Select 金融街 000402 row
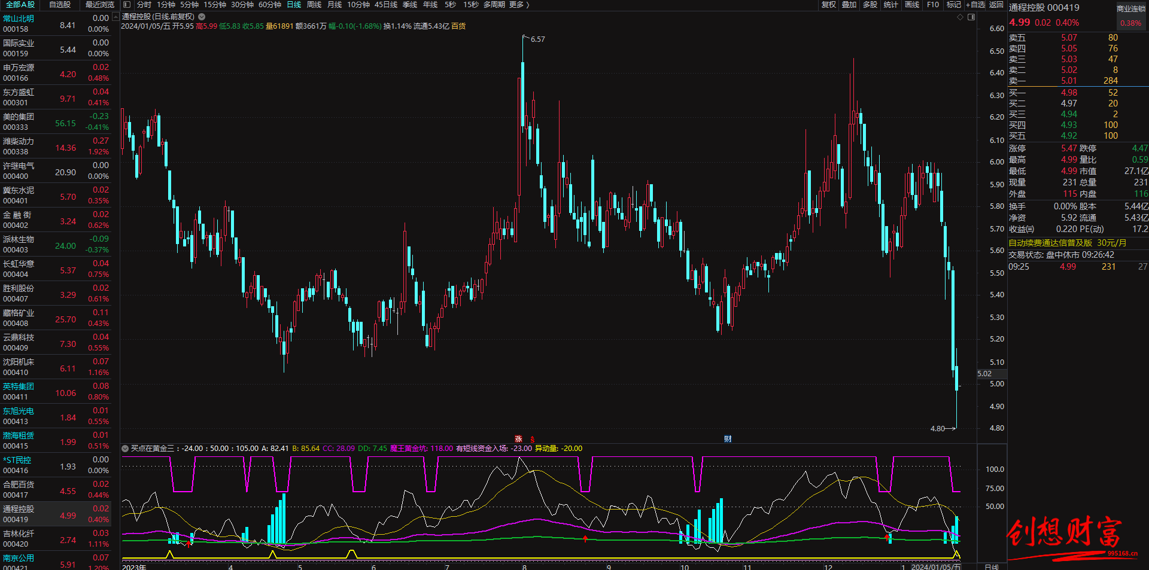 click(x=56, y=220)
